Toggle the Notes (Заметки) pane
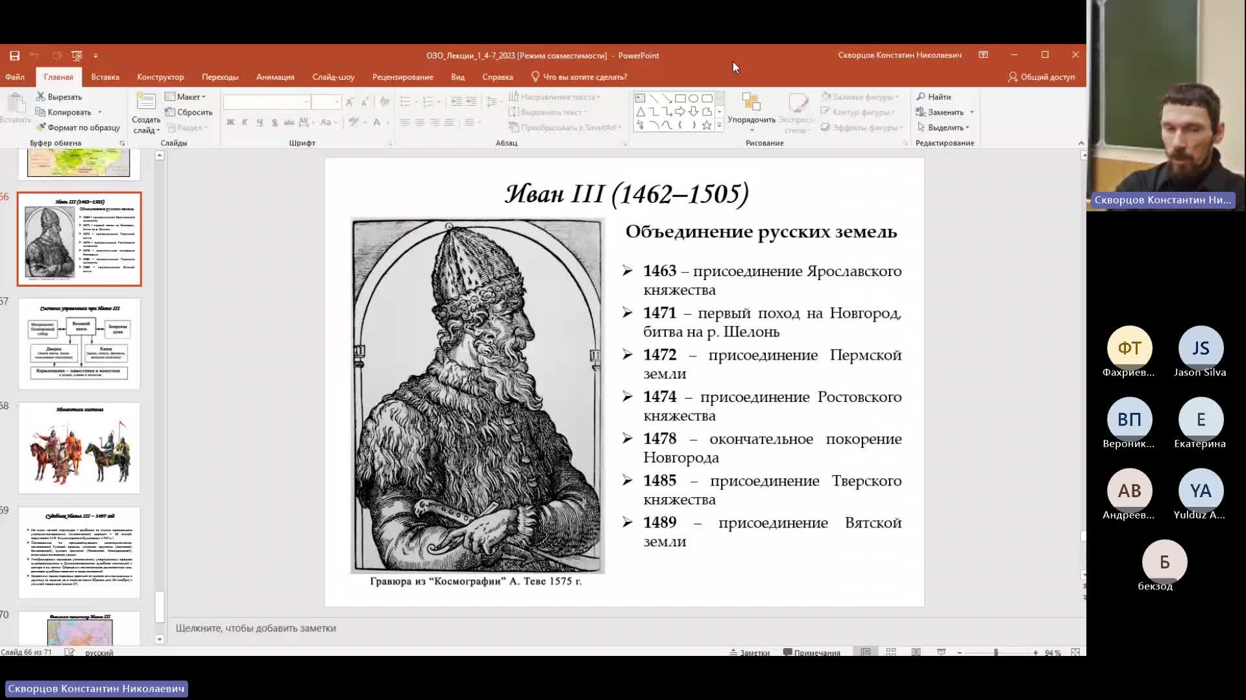1246x700 pixels. 750,653
